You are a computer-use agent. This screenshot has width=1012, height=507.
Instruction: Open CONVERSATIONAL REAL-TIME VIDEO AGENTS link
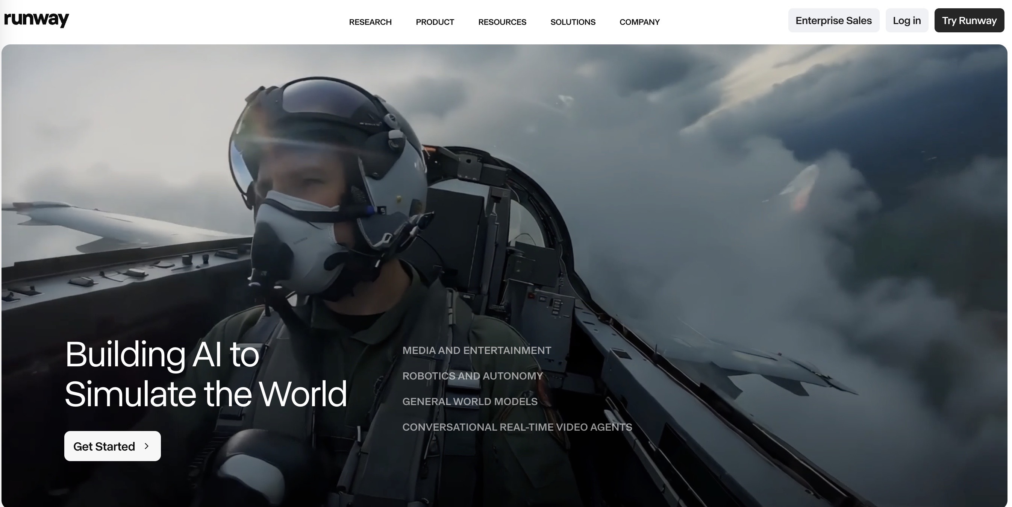(517, 427)
